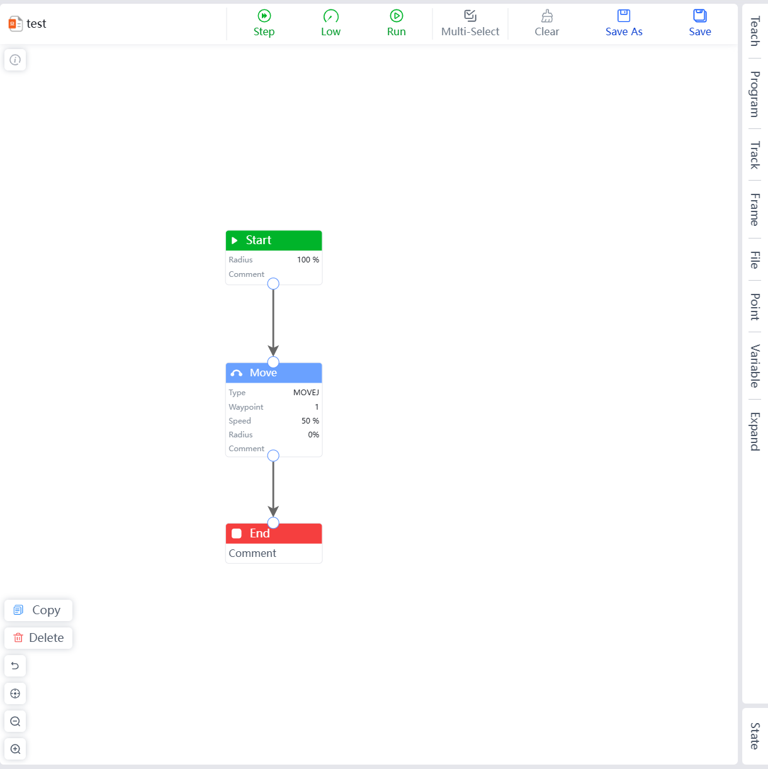Delete the selected node
Screen dimensions: 768x769
pos(38,637)
